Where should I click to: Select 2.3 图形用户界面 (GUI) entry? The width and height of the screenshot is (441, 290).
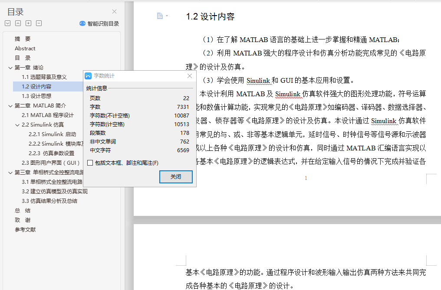click(x=51, y=163)
